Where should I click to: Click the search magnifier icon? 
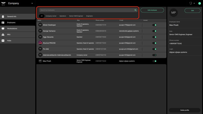click(136, 10)
